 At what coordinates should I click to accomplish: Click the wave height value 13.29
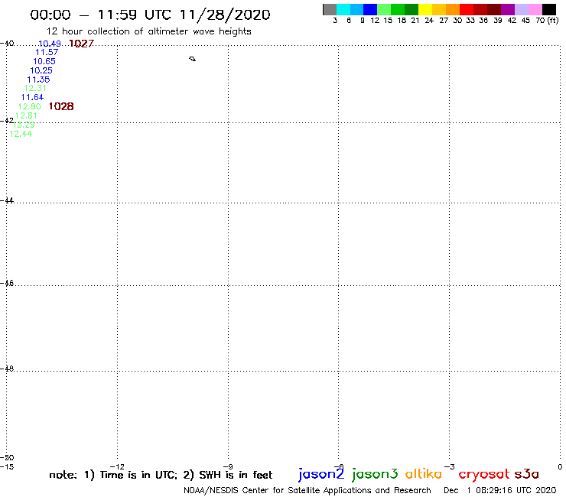[24, 125]
